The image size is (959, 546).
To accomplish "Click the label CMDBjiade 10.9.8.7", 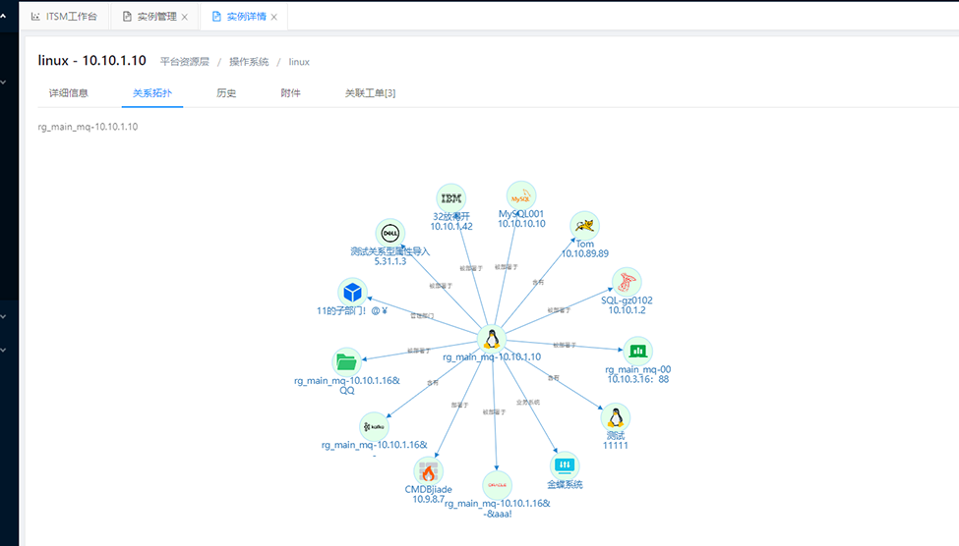I will click(x=428, y=494).
